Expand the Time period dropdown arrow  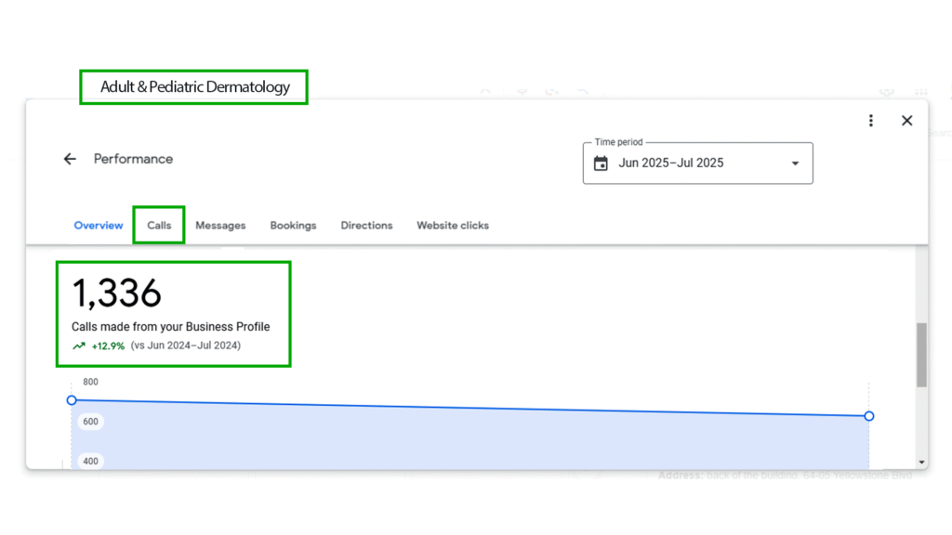click(x=795, y=163)
